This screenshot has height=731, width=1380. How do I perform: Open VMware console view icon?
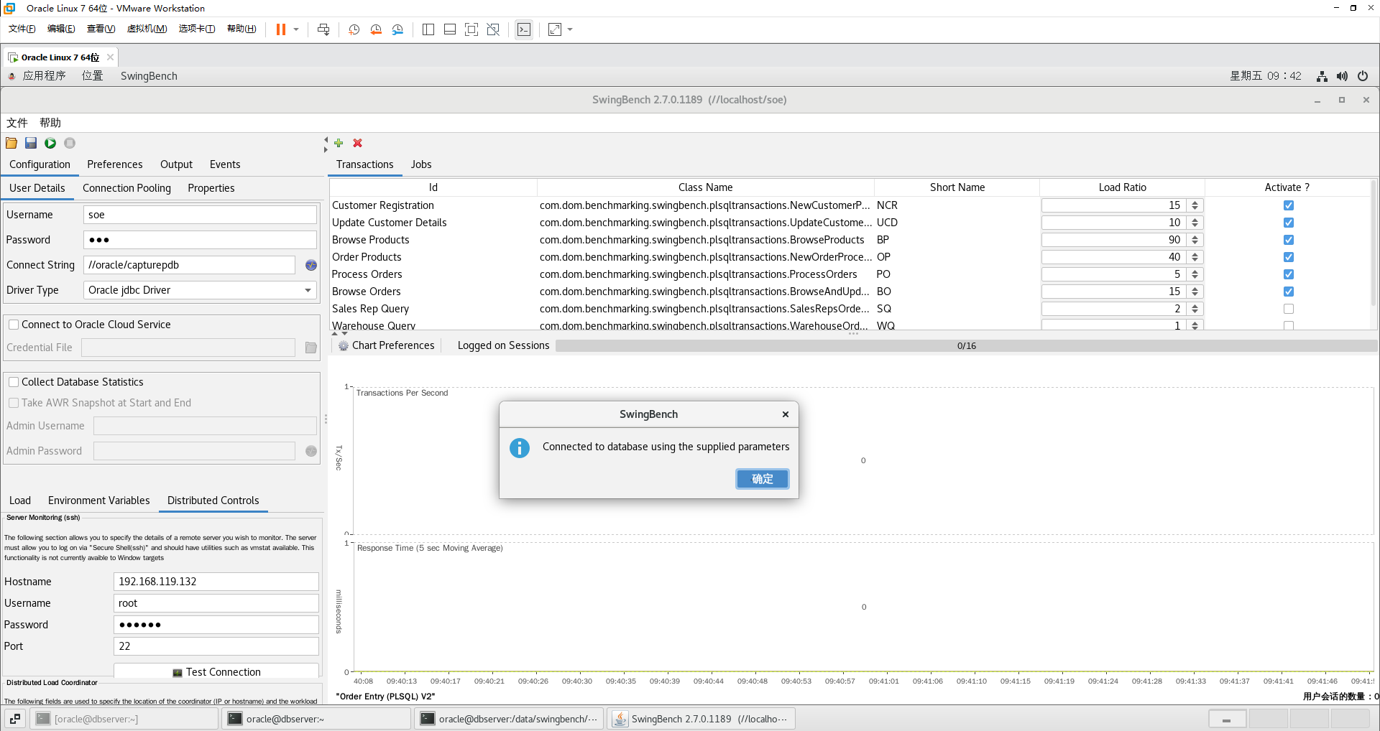(524, 29)
